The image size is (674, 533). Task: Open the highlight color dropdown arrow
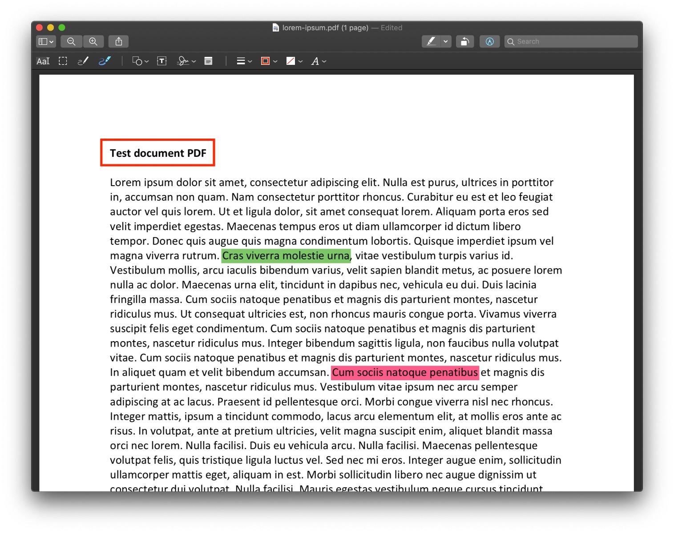coord(445,41)
